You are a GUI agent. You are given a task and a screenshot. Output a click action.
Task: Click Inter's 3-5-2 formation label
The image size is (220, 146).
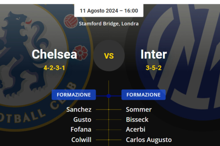coord(154,68)
